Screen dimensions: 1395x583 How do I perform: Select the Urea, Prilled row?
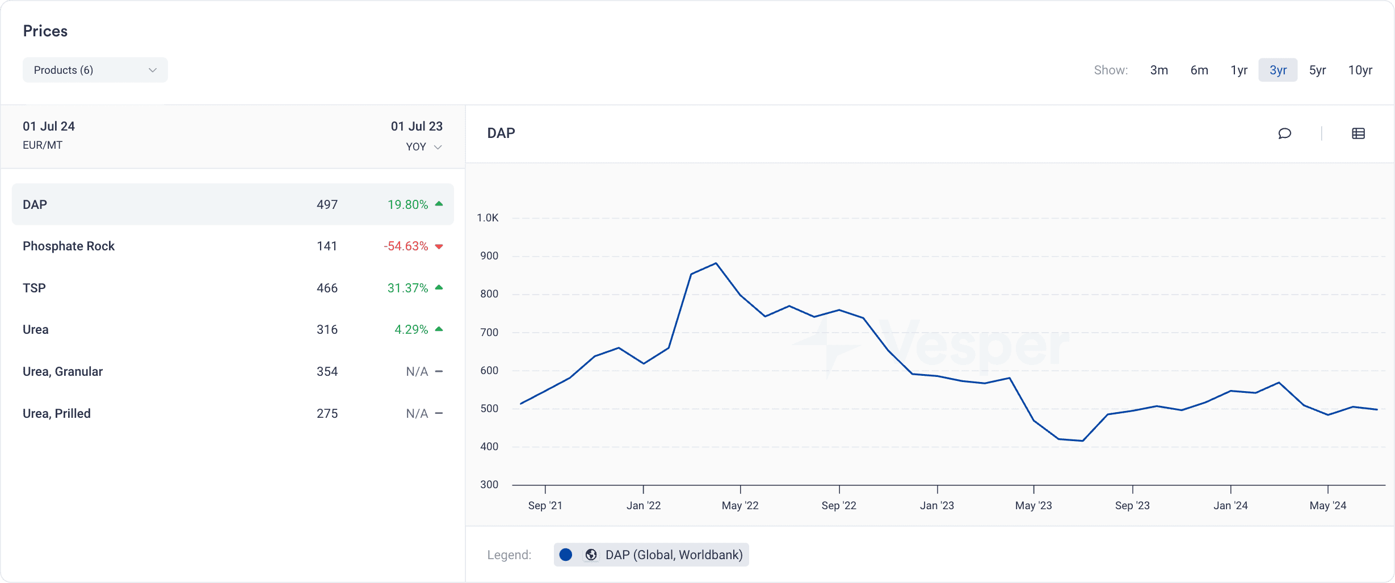[233, 413]
